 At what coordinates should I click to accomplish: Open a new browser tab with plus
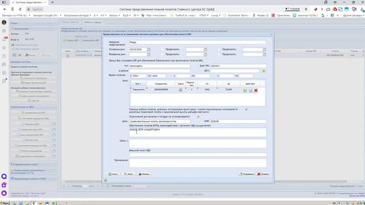coord(52,2)
